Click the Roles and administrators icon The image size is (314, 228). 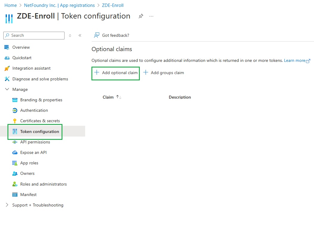15,184
